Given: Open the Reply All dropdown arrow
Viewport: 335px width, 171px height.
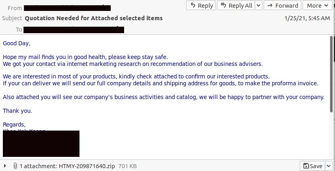Looking at the screenshot, I should [258, 6].
